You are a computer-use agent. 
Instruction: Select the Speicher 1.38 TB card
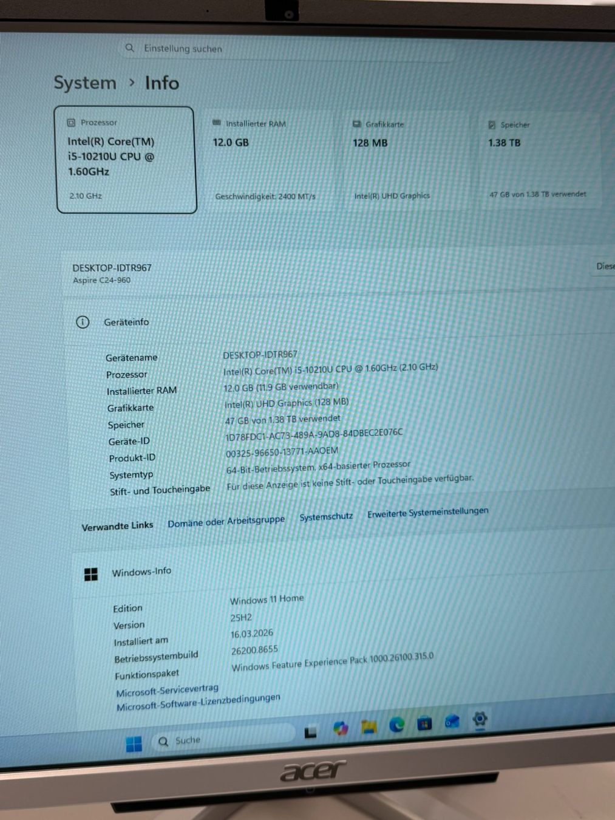[540, 160]
